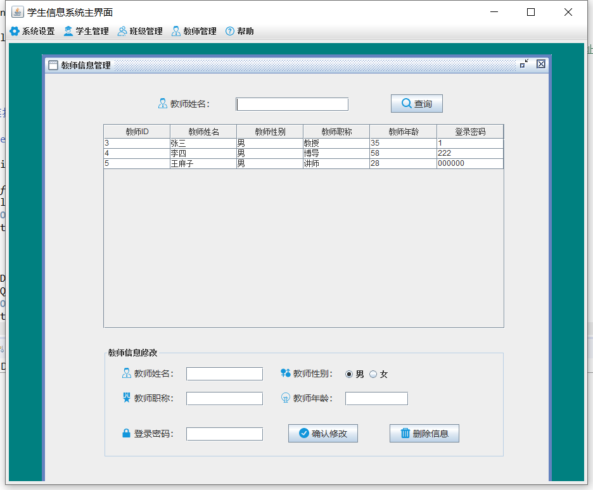
Task: Select the 男 gender radio button
Action: [349, 374]
